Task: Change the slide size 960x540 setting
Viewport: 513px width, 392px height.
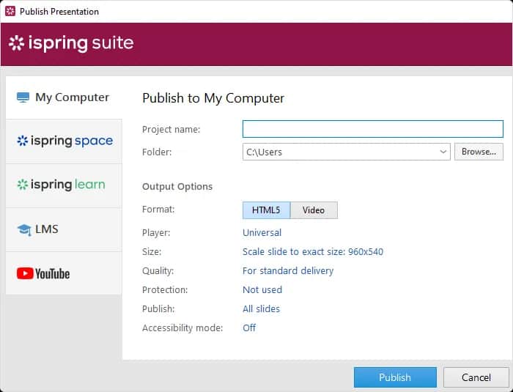Action: click(x=312, y=251)
